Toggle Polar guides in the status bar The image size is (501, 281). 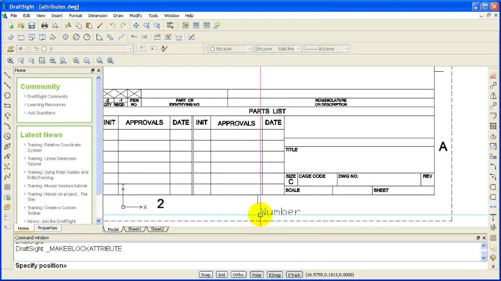[257, 275]
